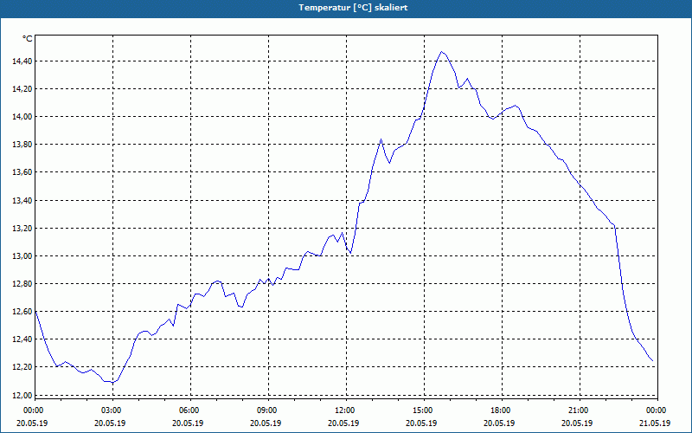Click the 13,80 y-axis label
This screenshot has height=433, width=692.
(x=22, y=145)
